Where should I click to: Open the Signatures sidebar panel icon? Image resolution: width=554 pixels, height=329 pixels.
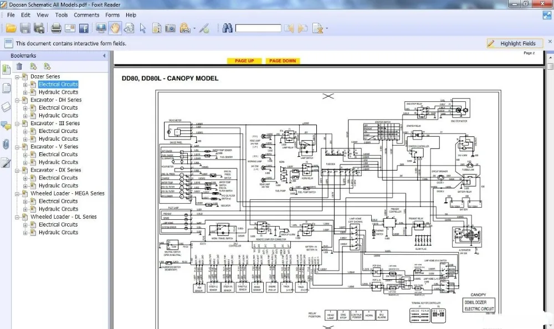pos(6,163)
